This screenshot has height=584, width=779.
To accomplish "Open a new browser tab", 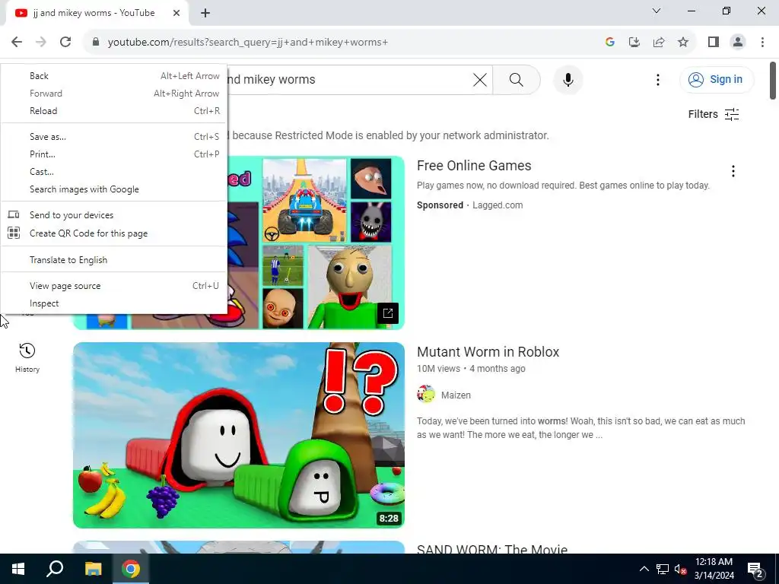I will [205, 14].
